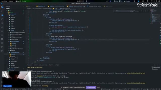Expand the button folder
Screen dimensions: 161x90
click(12, 16)
